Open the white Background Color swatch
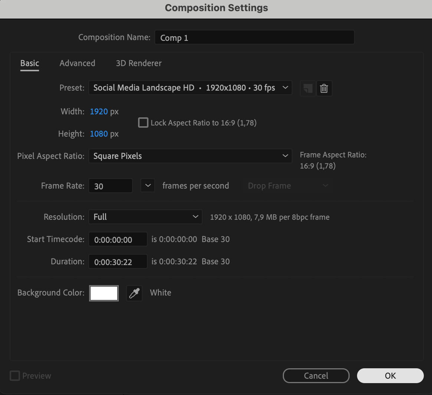 (x=104, y=293)
